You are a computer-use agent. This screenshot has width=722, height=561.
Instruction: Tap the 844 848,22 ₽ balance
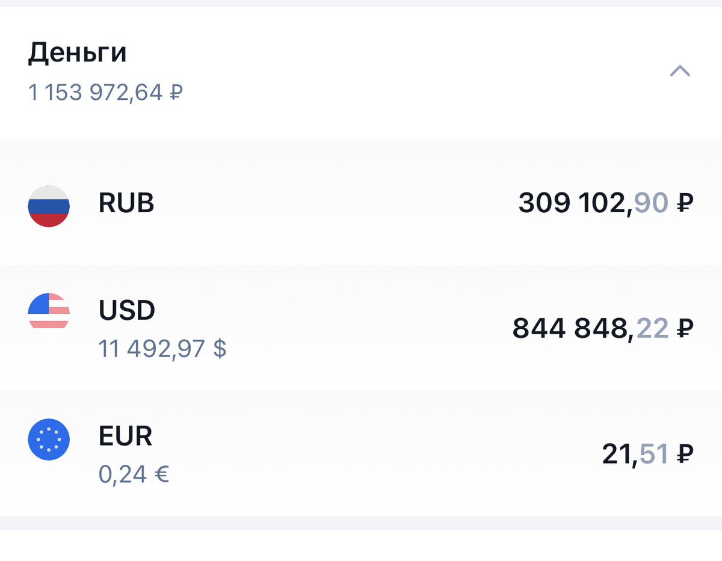click(603, 328)
